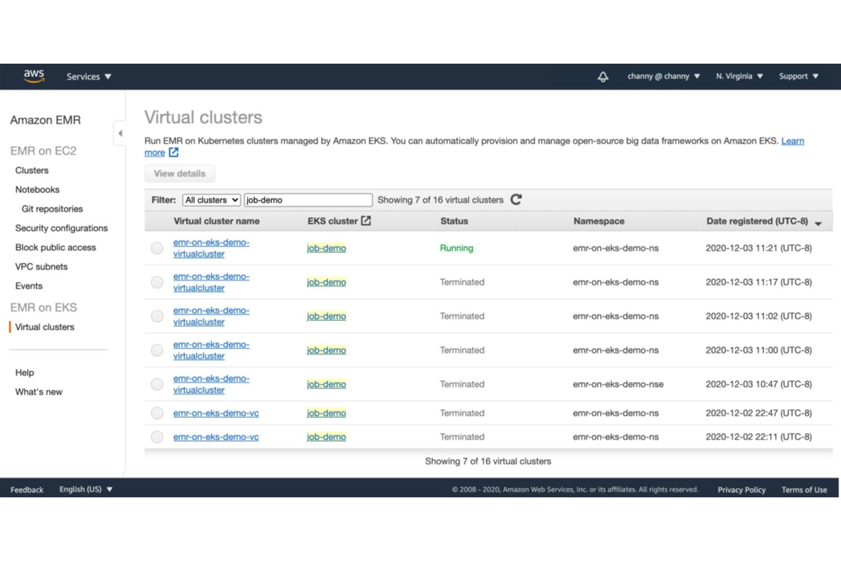
Task: Click external link icon beside Learn more
Action: click(174, 152)
